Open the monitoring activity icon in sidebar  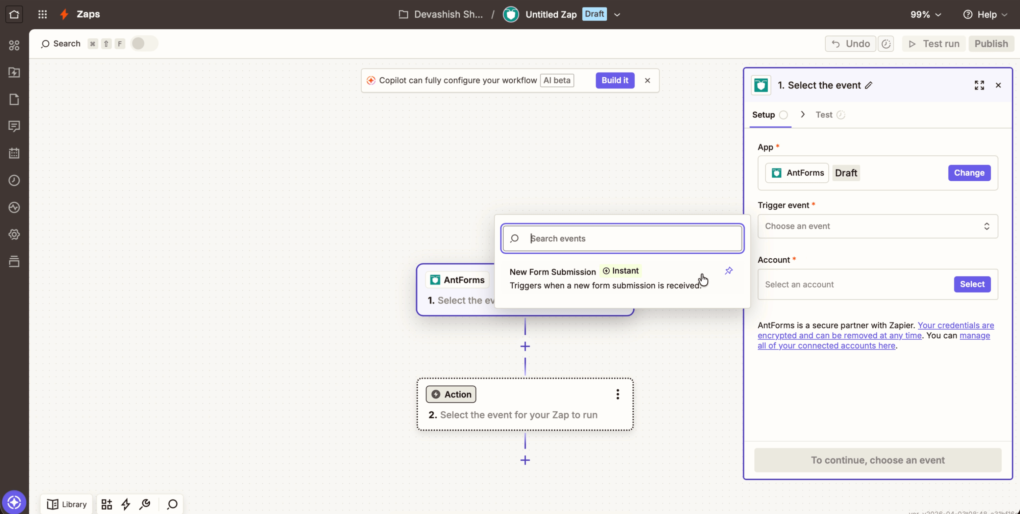[15, 207]
